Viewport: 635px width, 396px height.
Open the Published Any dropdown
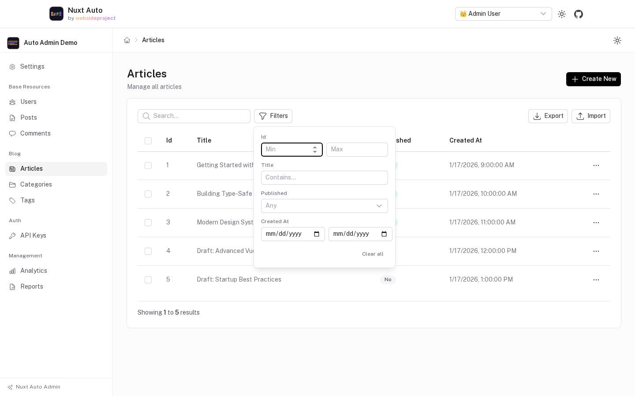[325, 206]
